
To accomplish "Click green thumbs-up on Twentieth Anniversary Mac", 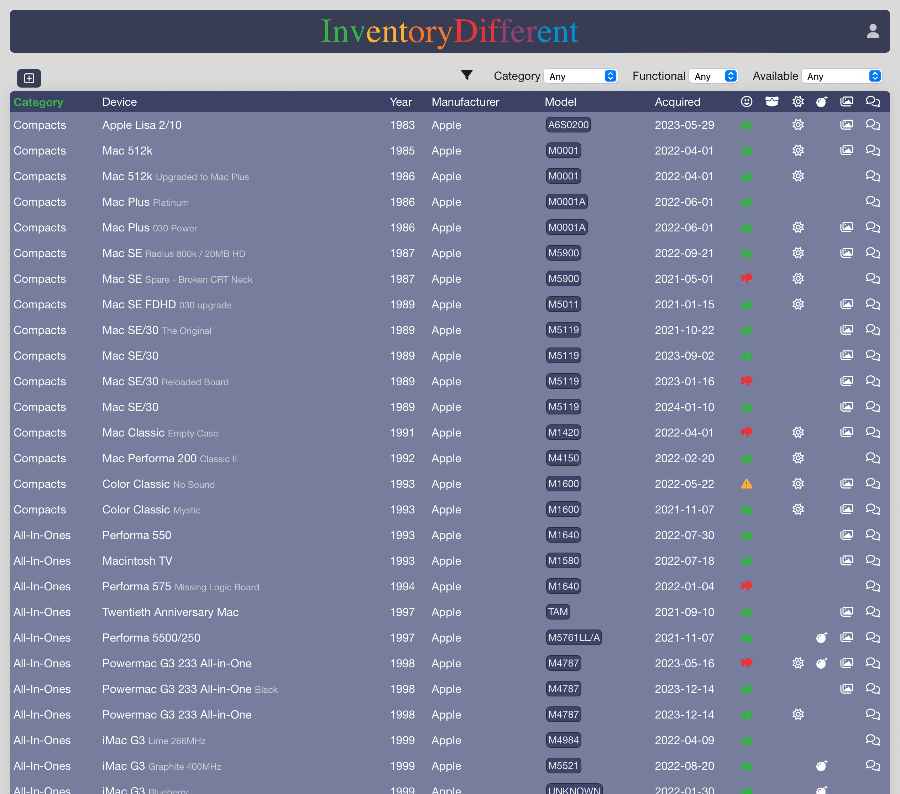I will pos(746,612).
